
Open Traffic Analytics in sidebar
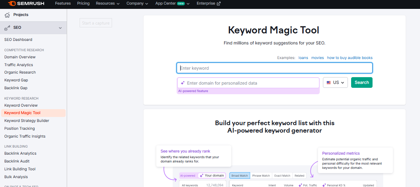(x=19, y=65)
